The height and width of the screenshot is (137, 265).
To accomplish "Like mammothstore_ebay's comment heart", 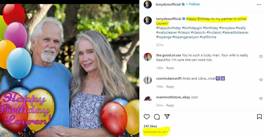I will [x=261, y=98].
